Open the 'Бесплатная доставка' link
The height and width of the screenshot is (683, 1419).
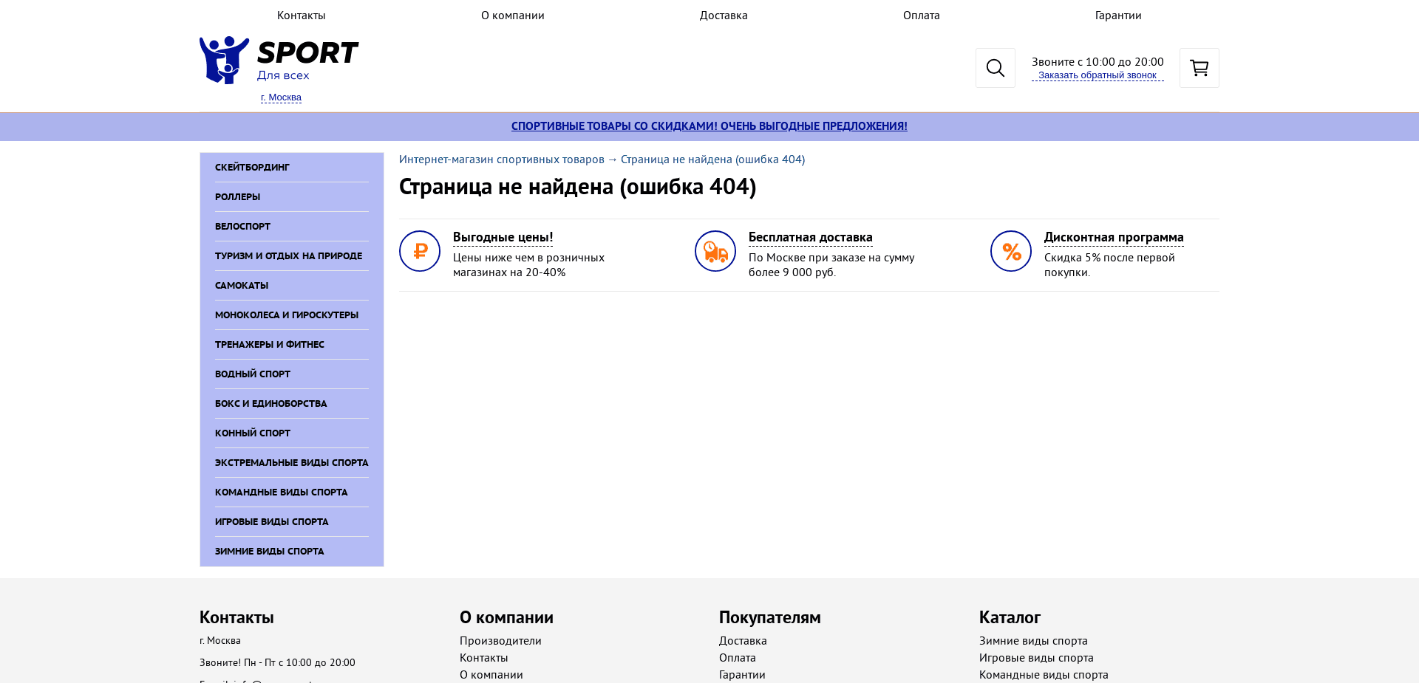point(809,237)
